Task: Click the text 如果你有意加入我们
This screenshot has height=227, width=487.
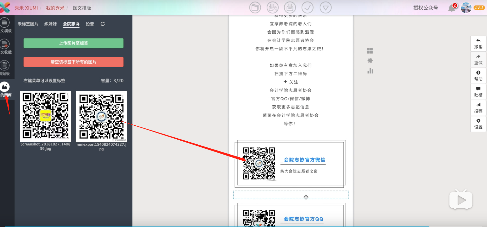Action: (x=290, y=65)
